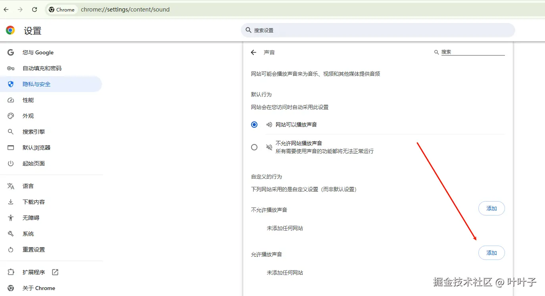Open 扩展程序 link in sidebar
The width and height of the screenshot is (545, 296).
coord(51,272)
